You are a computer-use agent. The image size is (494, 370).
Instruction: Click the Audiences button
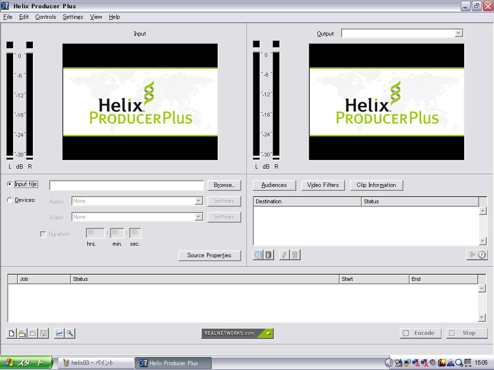[274, 185]
